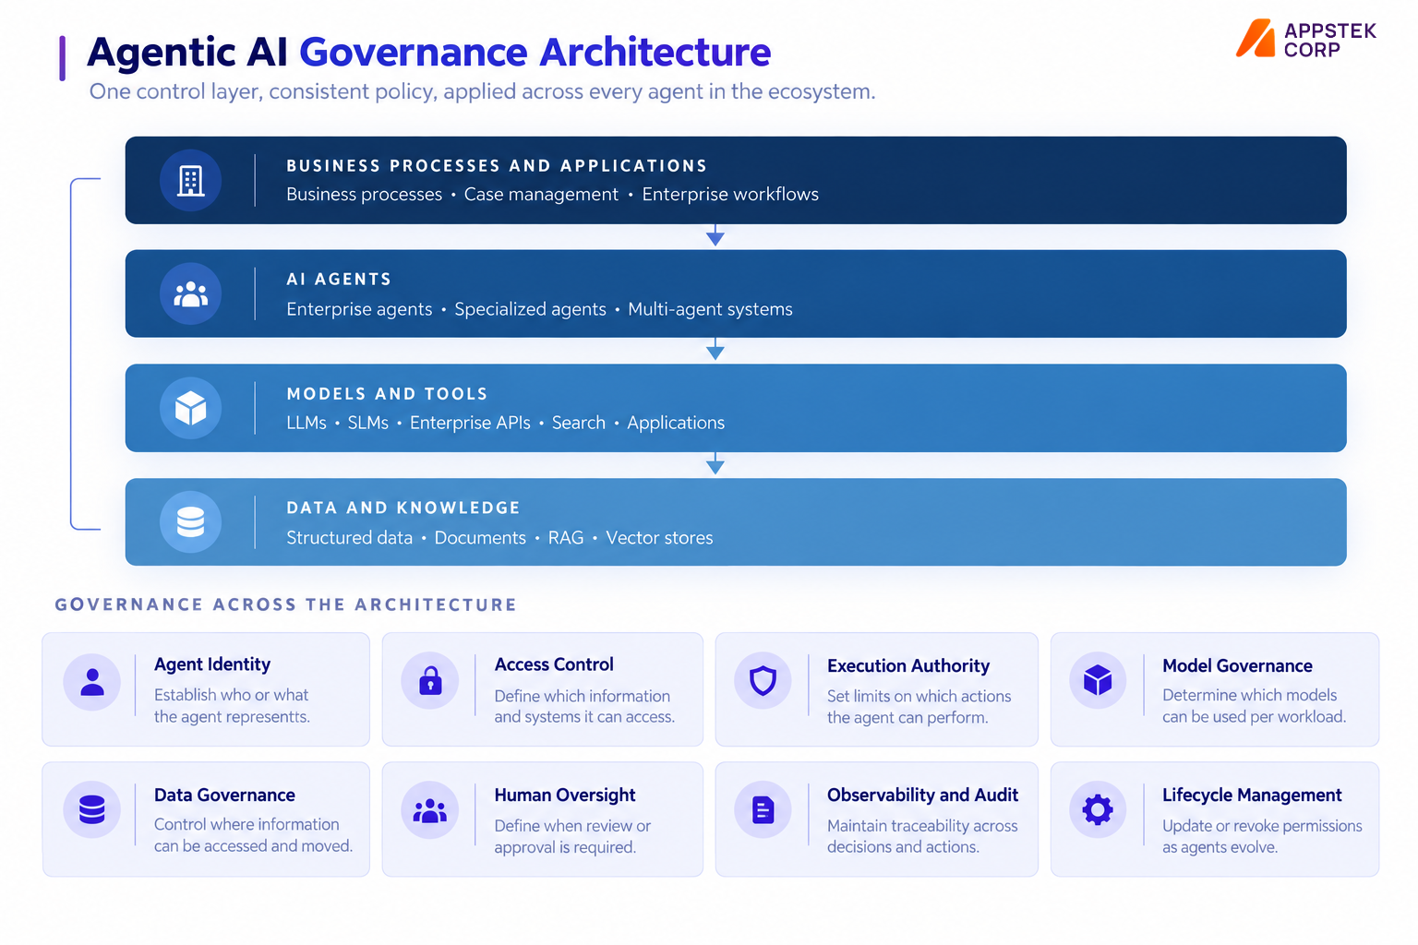The height and width of the screenshot is (945, 1418).
Task: Click the gear icon on Lifecycle Management card
Action: click(1098, 810)
